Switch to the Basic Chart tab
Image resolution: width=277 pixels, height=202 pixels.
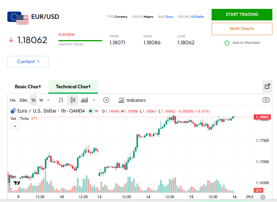point(28,87)
